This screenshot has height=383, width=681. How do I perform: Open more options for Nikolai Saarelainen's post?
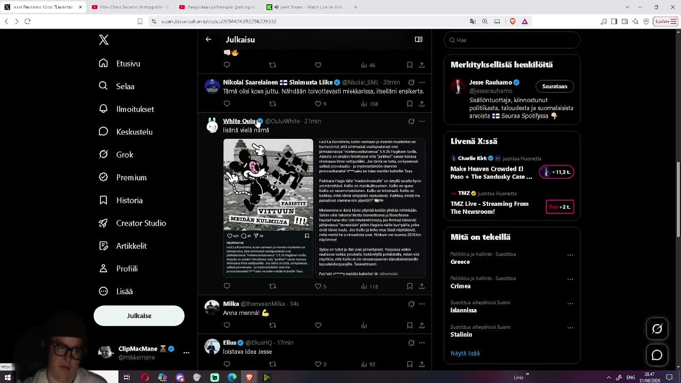[x=422, y=82]
